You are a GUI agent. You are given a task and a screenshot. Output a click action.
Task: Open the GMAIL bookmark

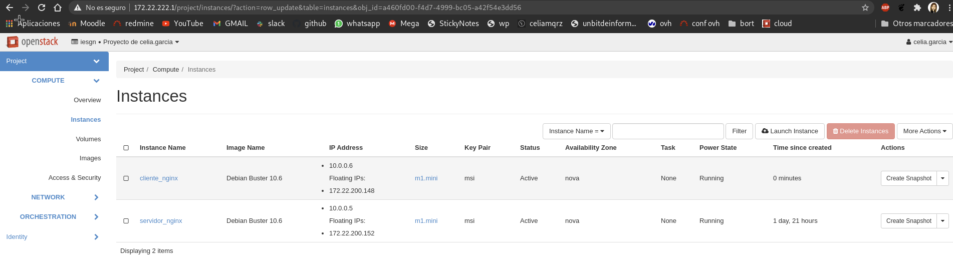(230, 24)
